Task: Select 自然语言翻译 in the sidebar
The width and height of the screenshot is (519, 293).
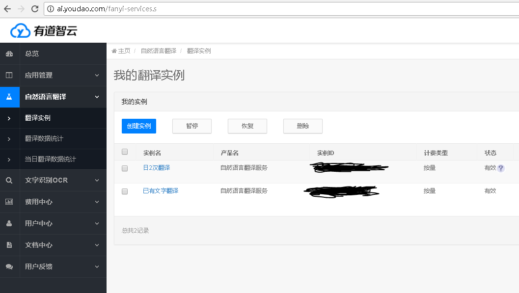Action: tap(54, 97)
